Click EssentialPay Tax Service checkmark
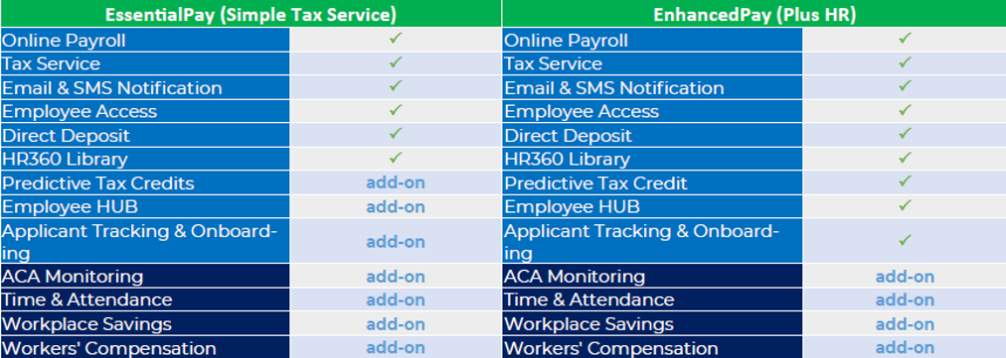The width and height of the screenshot is (1006, 358). (x=396, y=62)
